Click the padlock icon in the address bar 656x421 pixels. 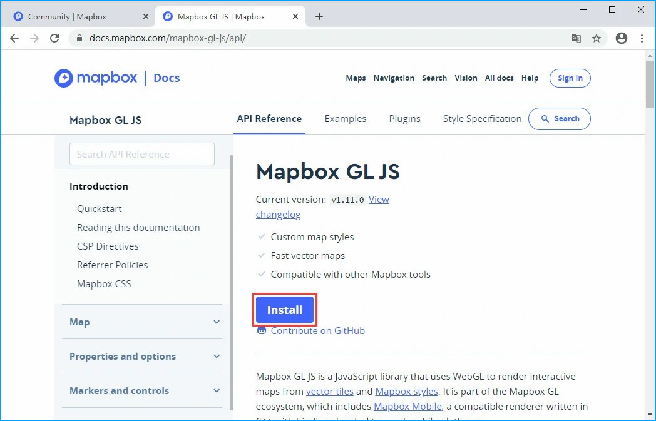coord(79,38)
